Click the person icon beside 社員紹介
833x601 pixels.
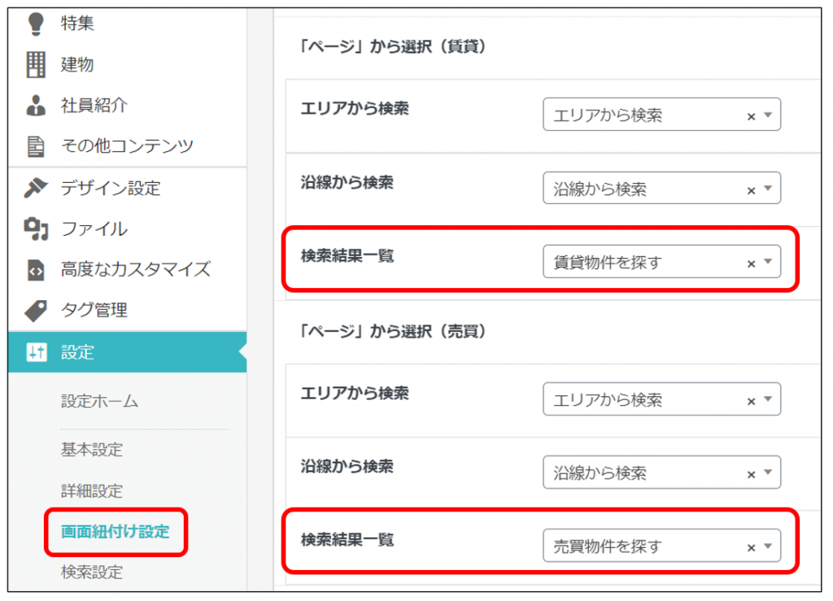pyautogui.click(x=36, y=106)
